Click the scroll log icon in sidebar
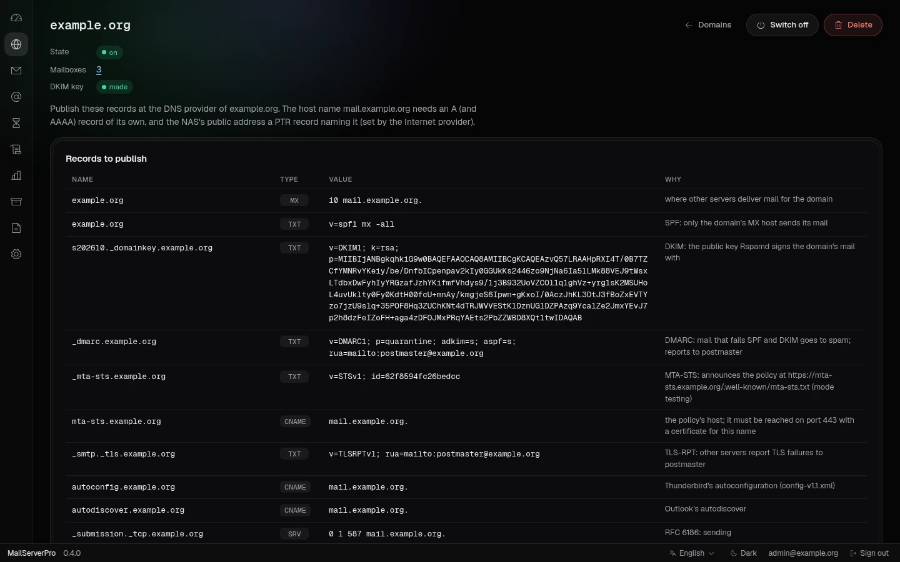Viewport: 900px width, 562px height. pyautogui.click(x=16, y=149)
